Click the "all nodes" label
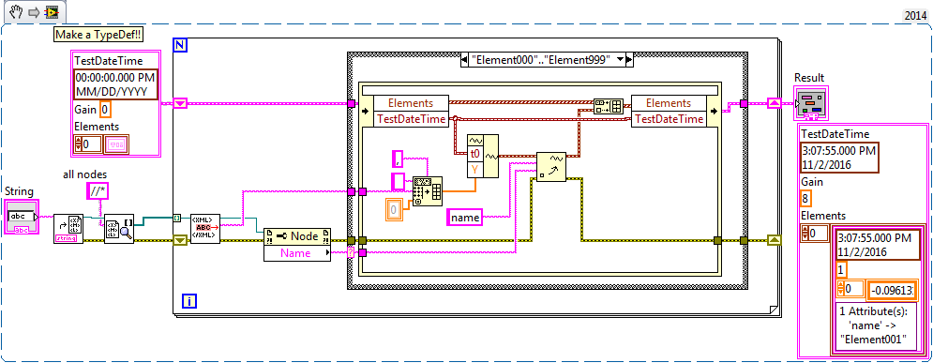 point(86,174)
